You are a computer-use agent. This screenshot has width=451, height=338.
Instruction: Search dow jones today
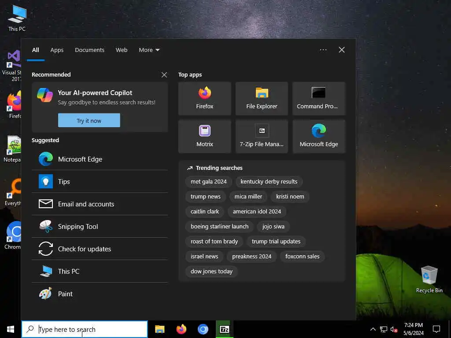tap(211, 271)
